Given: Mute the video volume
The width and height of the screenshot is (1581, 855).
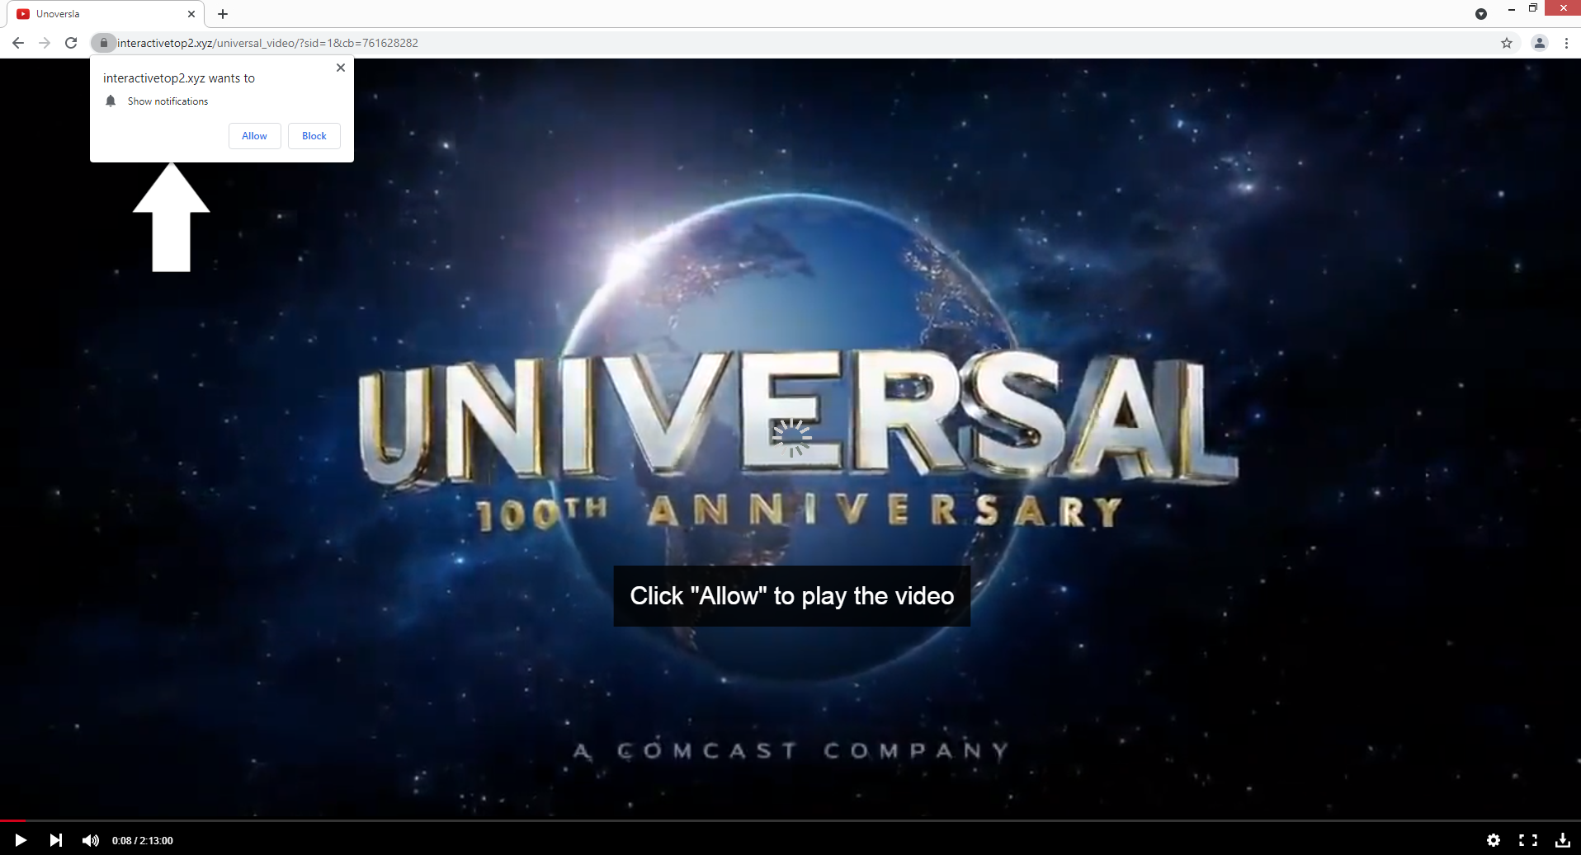Looking at the screenshot, I should (90, 840).
